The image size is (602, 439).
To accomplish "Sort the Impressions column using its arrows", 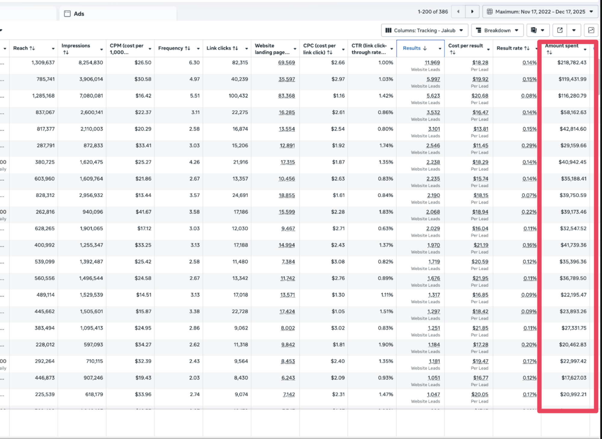I will pos(66,52).
